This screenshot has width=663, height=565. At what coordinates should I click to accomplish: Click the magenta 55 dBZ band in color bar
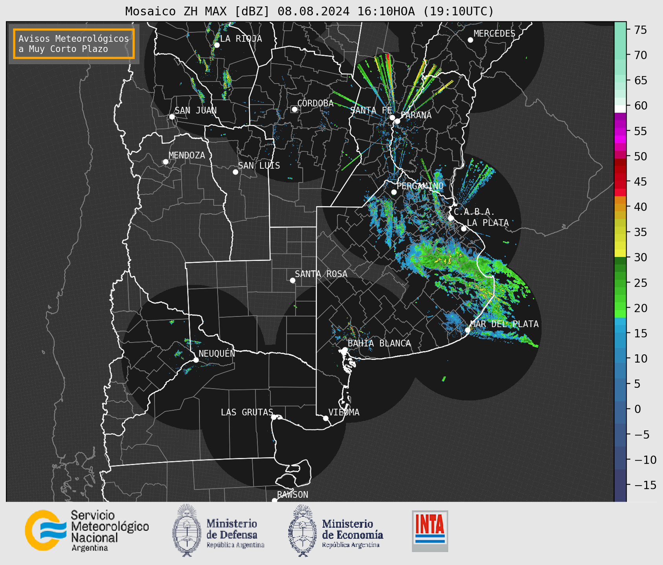[x=620, y=131]
